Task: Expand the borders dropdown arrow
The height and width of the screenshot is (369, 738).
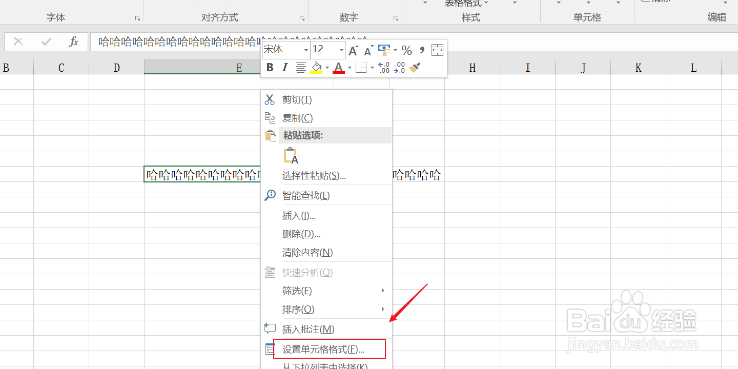Action: pyautogui.click(x=371, y=67)
